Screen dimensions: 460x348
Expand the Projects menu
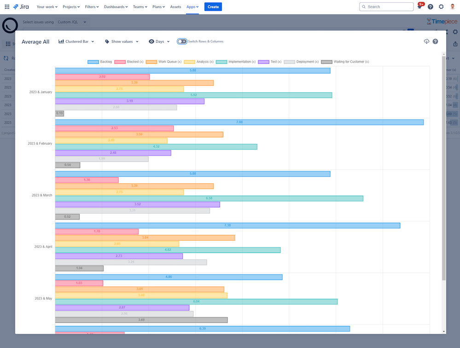[x=71, y=7]
